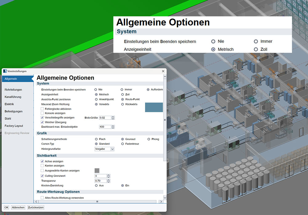This screenshot has height=215, width=308.
Task: Toggle the Kanten anzeigen checkbox
Action: pos(42,166)
